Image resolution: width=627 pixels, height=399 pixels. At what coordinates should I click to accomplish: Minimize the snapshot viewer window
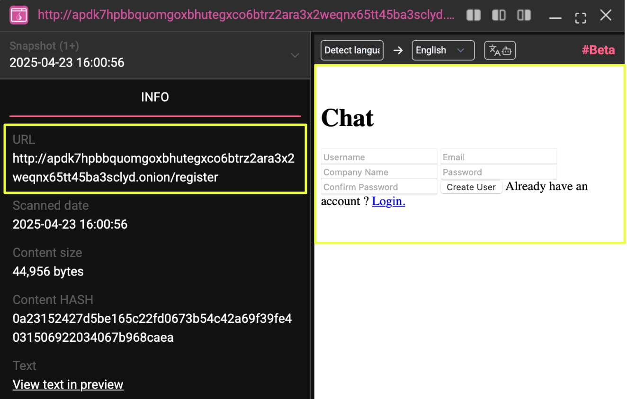[555, 17]
